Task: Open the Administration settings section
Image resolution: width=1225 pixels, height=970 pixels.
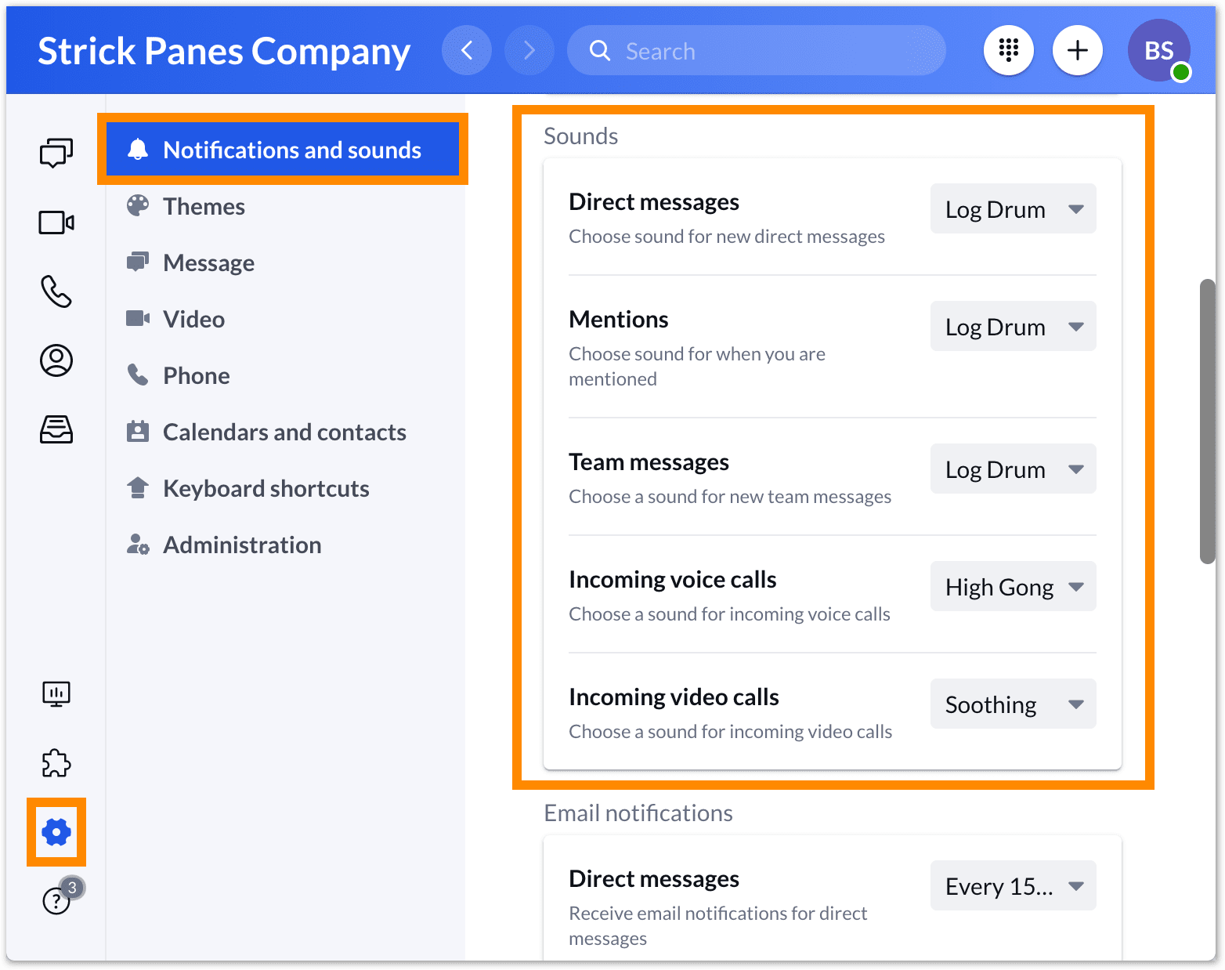Action: (x=241, y=544)
